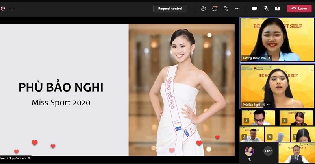Open the reactions and raise hand menu

pyautogui.click(x=226, y=8)
